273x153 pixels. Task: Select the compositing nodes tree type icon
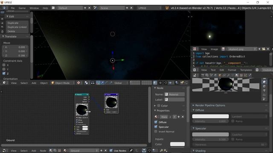[55, 150]
